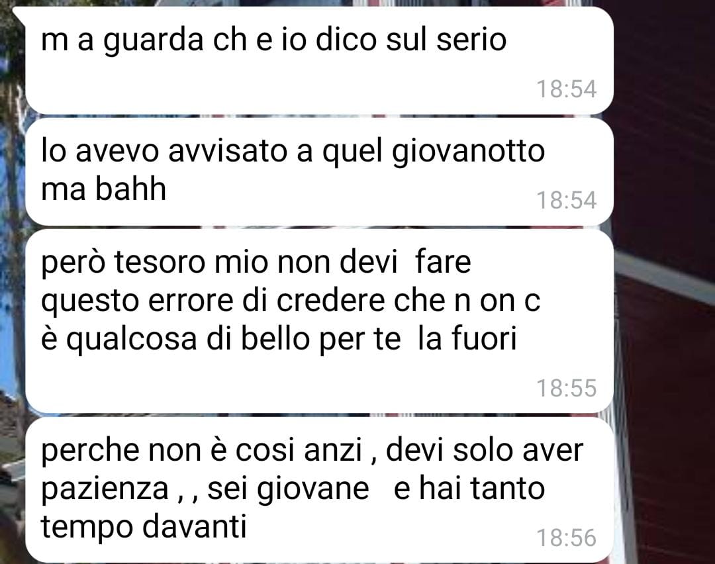715x564 pixels.
Task: Tap the 18:54 timestamp on the giovanotto message
Action: tap(566, 200)
